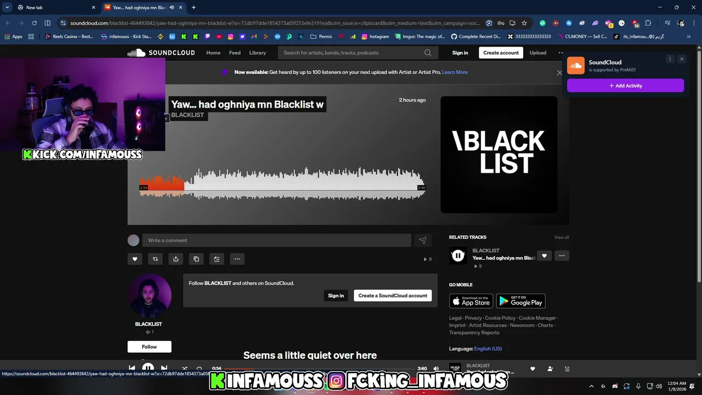Open the track's more options menu
702x395 pixels.
tap(237, 259)
